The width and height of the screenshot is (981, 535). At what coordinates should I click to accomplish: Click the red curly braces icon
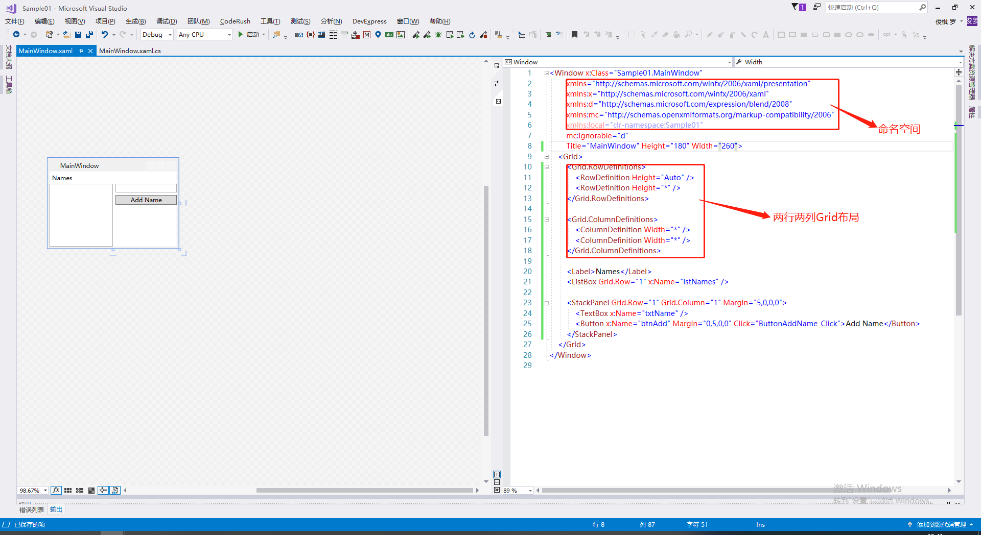[310, 35]
